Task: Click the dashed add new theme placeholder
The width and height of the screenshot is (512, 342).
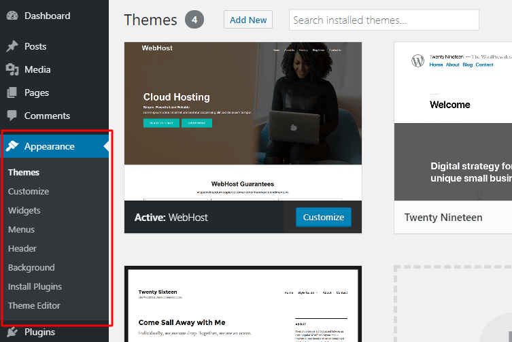Action: tap(453, 304)
